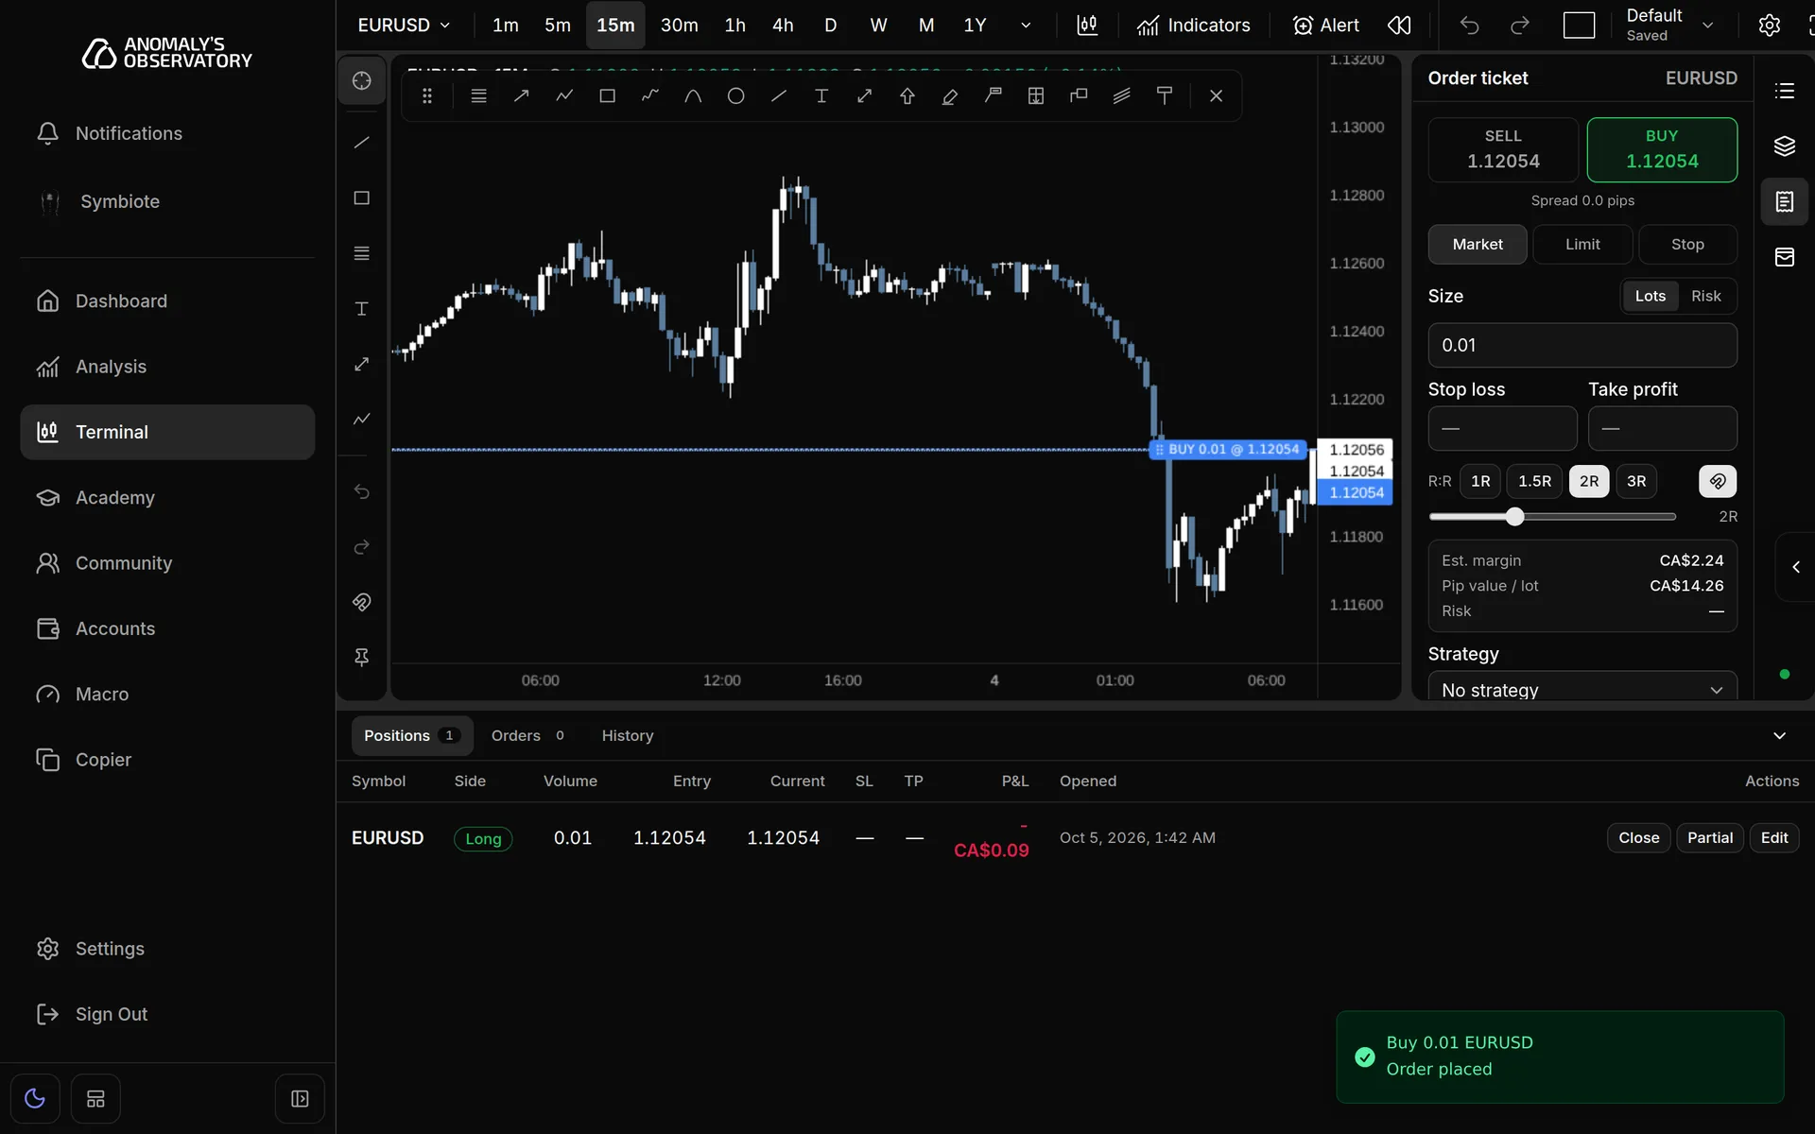Select the measure tool in left toolbar
Image resolution: width=1815 pixels, height=1134 pixels.
361,364
